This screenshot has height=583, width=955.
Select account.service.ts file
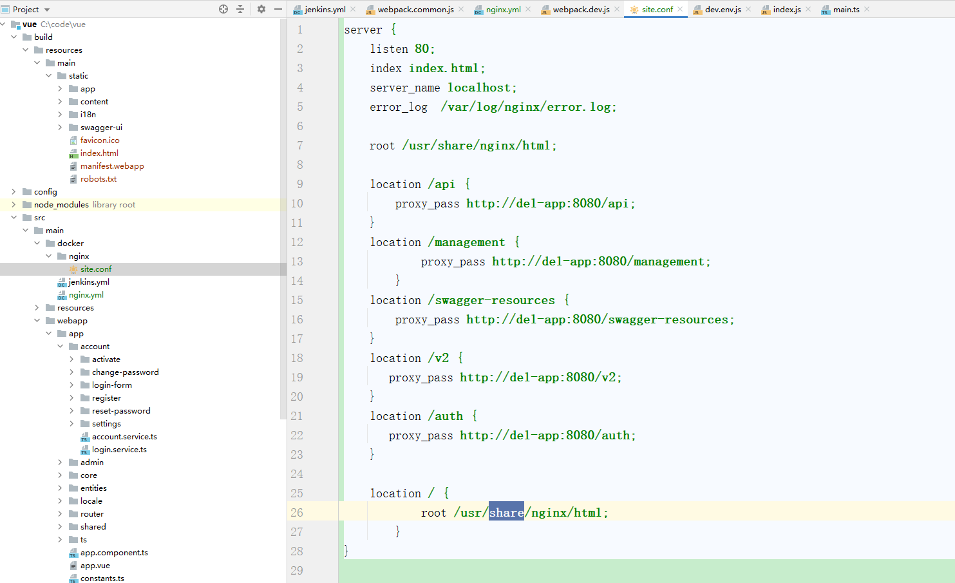(124, 436)
